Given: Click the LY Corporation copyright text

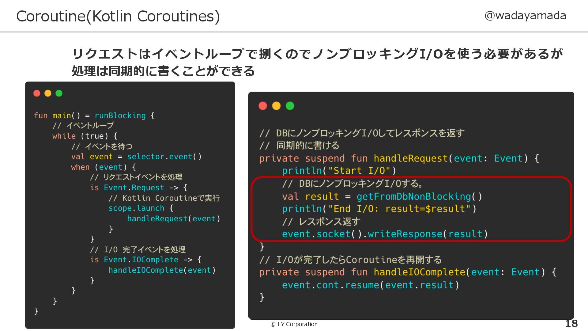Looking at the screenshot, I should (x=294, y=324).
